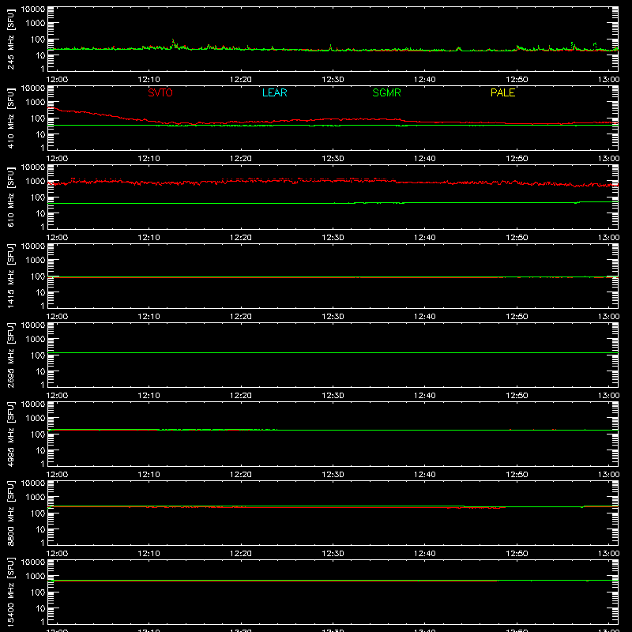Screen dimensions: 632x632
Task: Click the green trace in the 15400 MHz panel
Action: [x=333, y=581]
